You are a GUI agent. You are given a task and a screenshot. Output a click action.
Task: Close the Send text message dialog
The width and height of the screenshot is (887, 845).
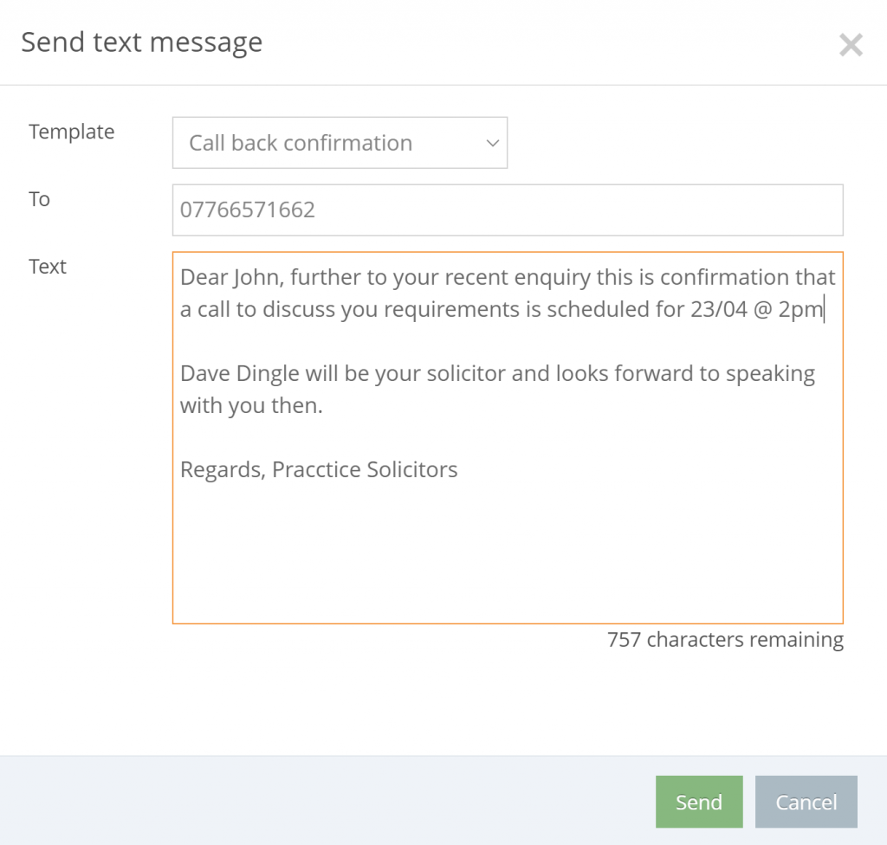pos(851,45)
